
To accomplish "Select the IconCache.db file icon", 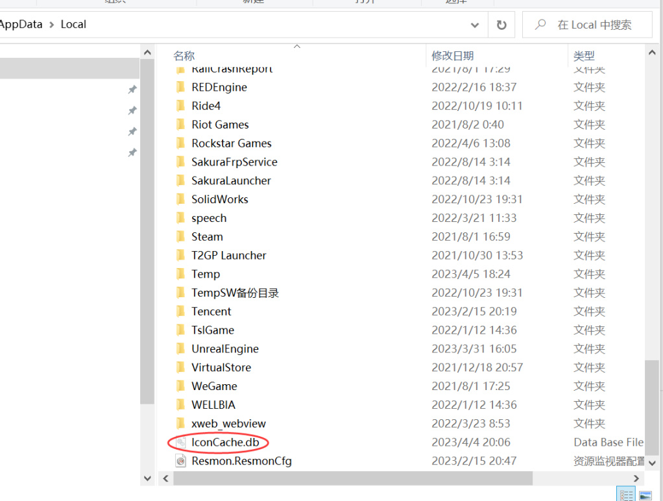I will coord(180,442).
